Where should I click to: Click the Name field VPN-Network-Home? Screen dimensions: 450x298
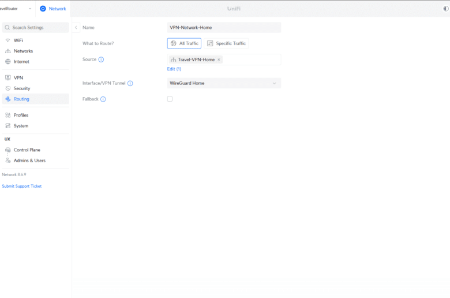224,27
